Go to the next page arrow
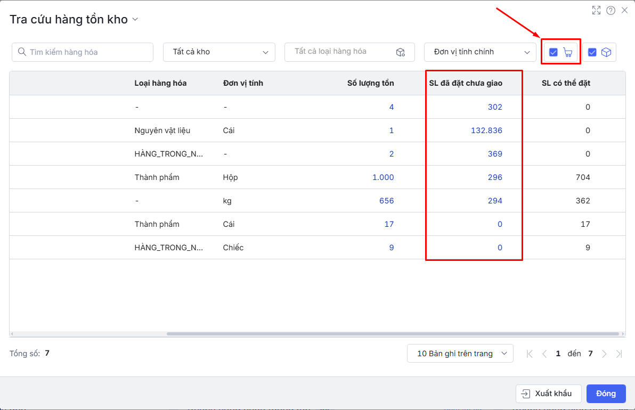 pyautogui.click(x=604, y=354)
